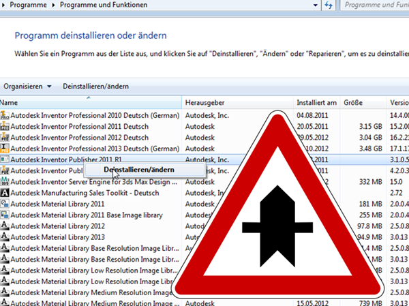409x306 pixels.
Task: Click the 97.8 MB size value
Action: [370, 226]
